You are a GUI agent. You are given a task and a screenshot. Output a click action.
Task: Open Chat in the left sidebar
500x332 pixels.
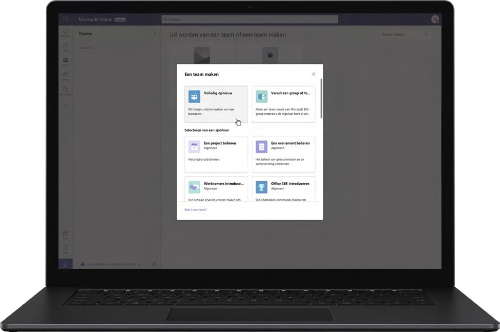(65, 46)
